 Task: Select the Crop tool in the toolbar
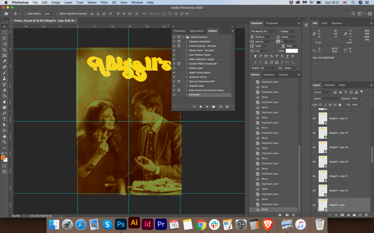(x=4, y=50)
